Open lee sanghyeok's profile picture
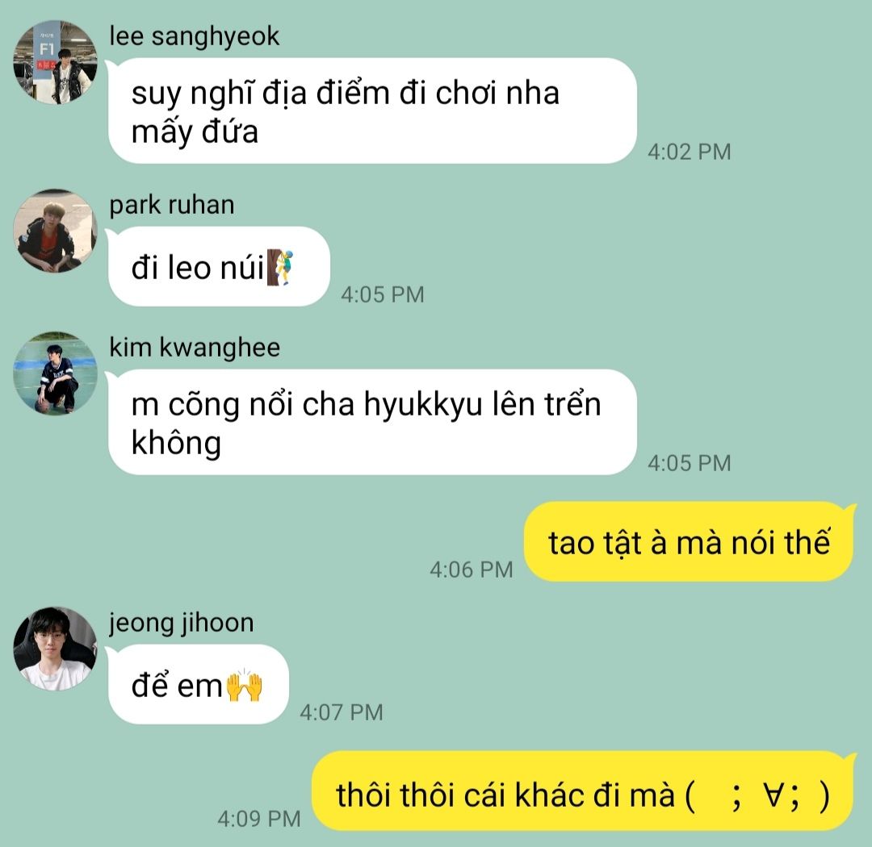 coord(55,62)
